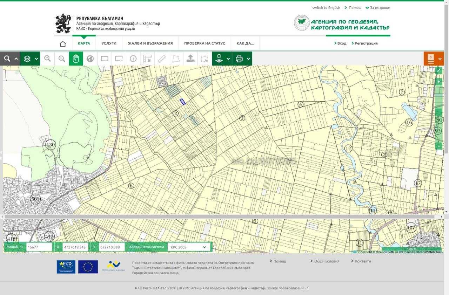The width and height of the screenshot is (449, 295).
Task: Click the full extent globe icon
Action: coord(90,59)
